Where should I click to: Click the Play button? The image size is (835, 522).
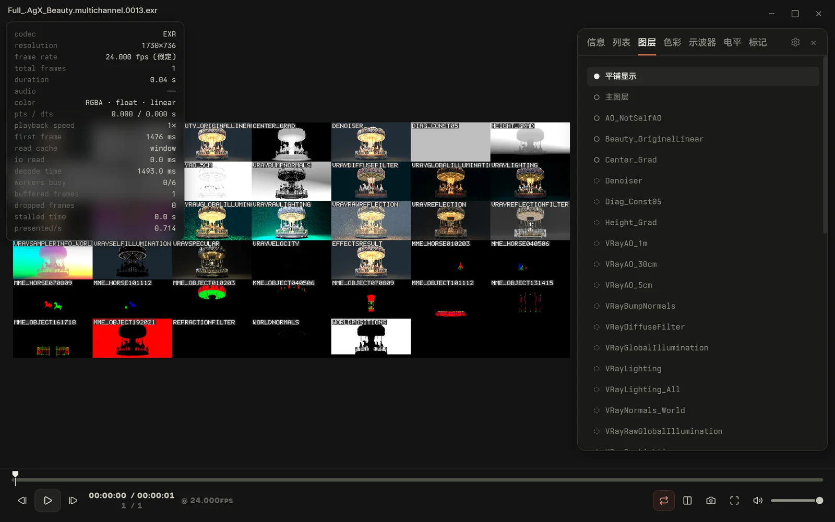pos(47,501)
